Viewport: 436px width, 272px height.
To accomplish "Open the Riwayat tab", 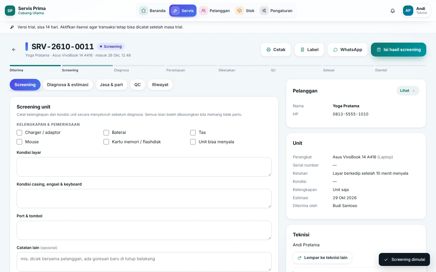I will (x=160, y=85).
